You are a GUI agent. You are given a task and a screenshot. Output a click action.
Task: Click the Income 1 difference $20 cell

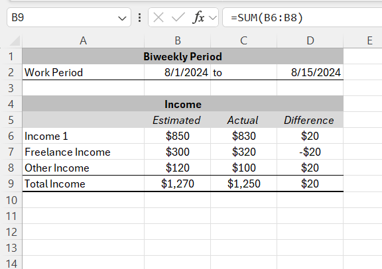click(x=310, y=136)
